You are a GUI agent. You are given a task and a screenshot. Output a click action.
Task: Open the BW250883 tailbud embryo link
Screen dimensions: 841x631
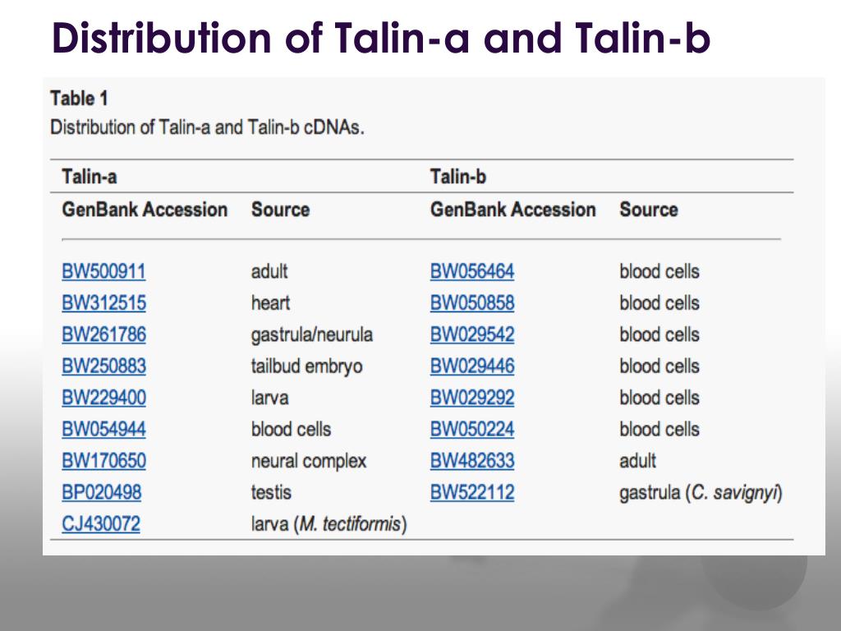(103, 366)
